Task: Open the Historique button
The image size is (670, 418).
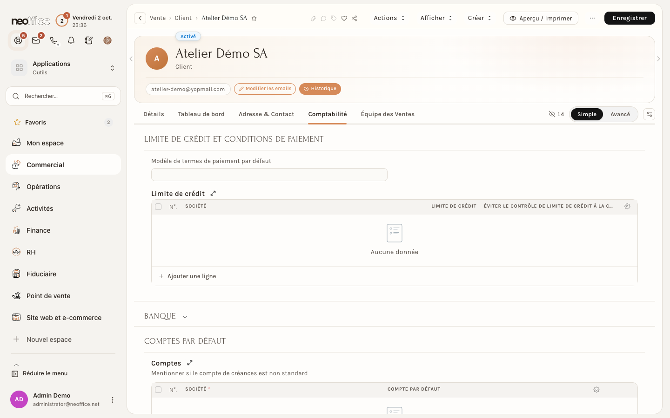Action: click(320, 89)
